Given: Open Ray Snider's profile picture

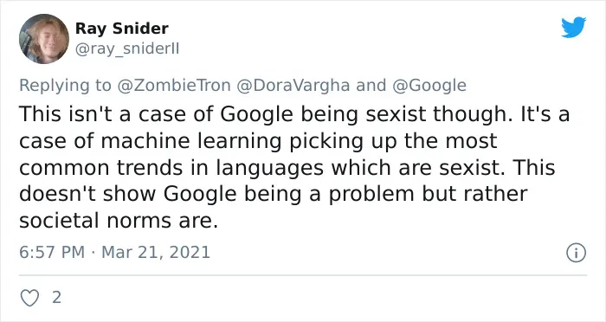Looking at the screenshot, I should point(44,39).
